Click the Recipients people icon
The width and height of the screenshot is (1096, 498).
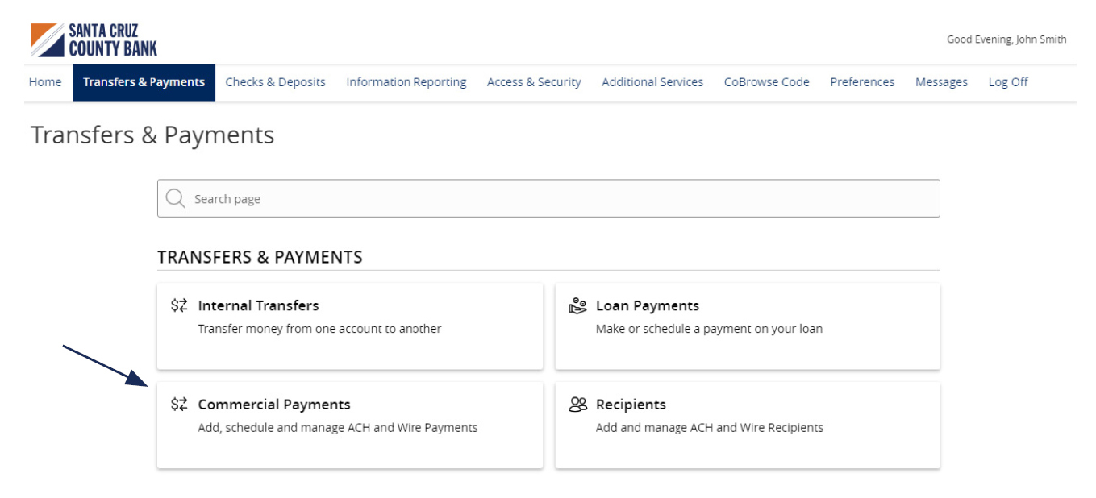click(576, 404)
